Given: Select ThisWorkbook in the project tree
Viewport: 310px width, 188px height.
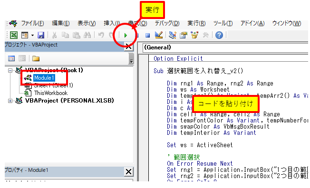Looking at the screenshot, I should 51,93.
